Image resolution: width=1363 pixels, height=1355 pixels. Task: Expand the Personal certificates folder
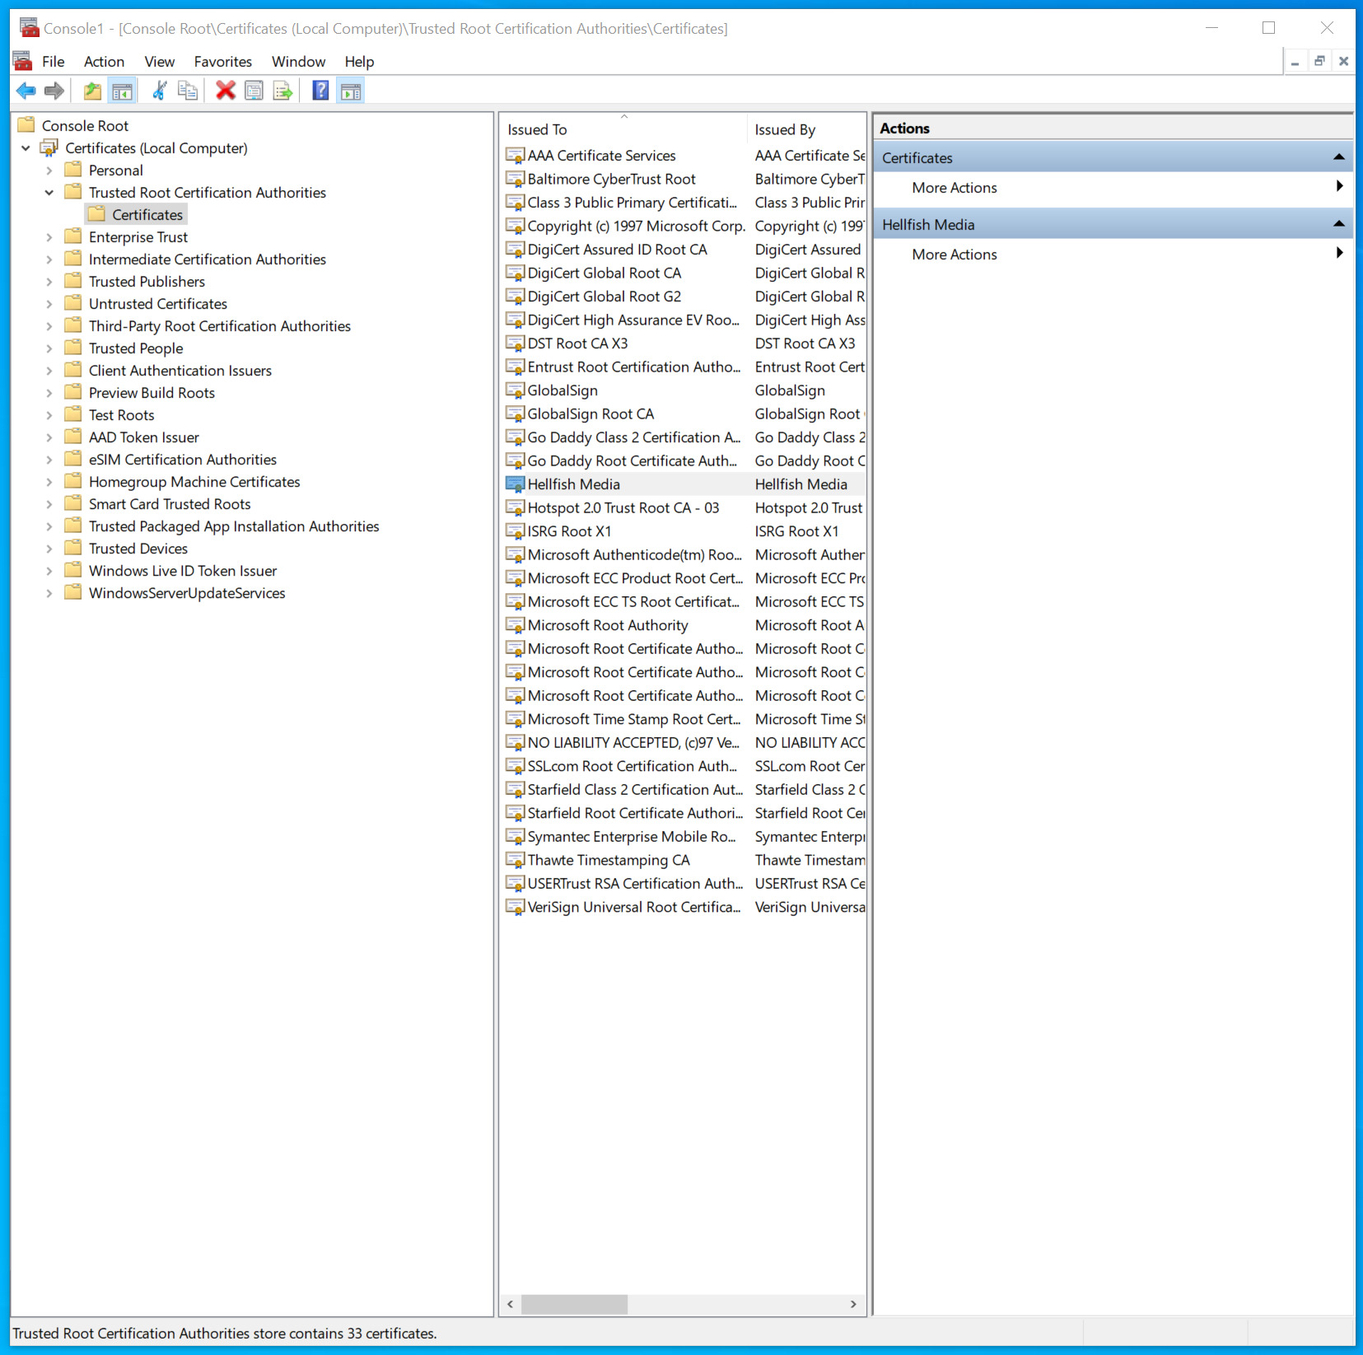[49, 170]
